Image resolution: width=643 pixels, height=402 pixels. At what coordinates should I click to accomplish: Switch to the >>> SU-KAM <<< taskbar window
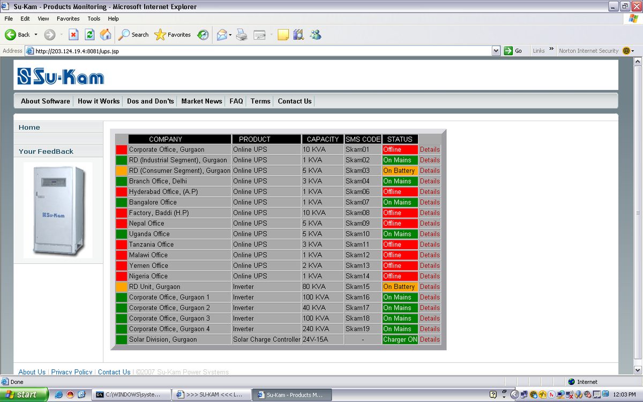[x=212, y=394]
